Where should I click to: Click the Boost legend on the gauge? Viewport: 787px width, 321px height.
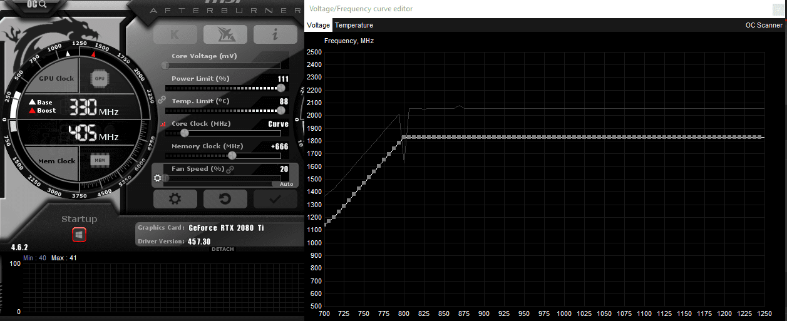tap(42, 111)
